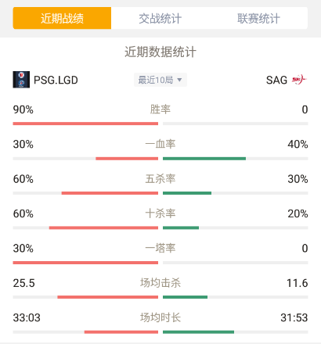Open the 最近10局 dropdown
Image resolution: width=321 pixels, height=344 pixels.
click(160, 80)
